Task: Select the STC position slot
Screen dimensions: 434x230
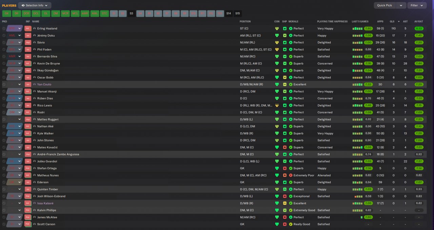Action: point(104,14)
